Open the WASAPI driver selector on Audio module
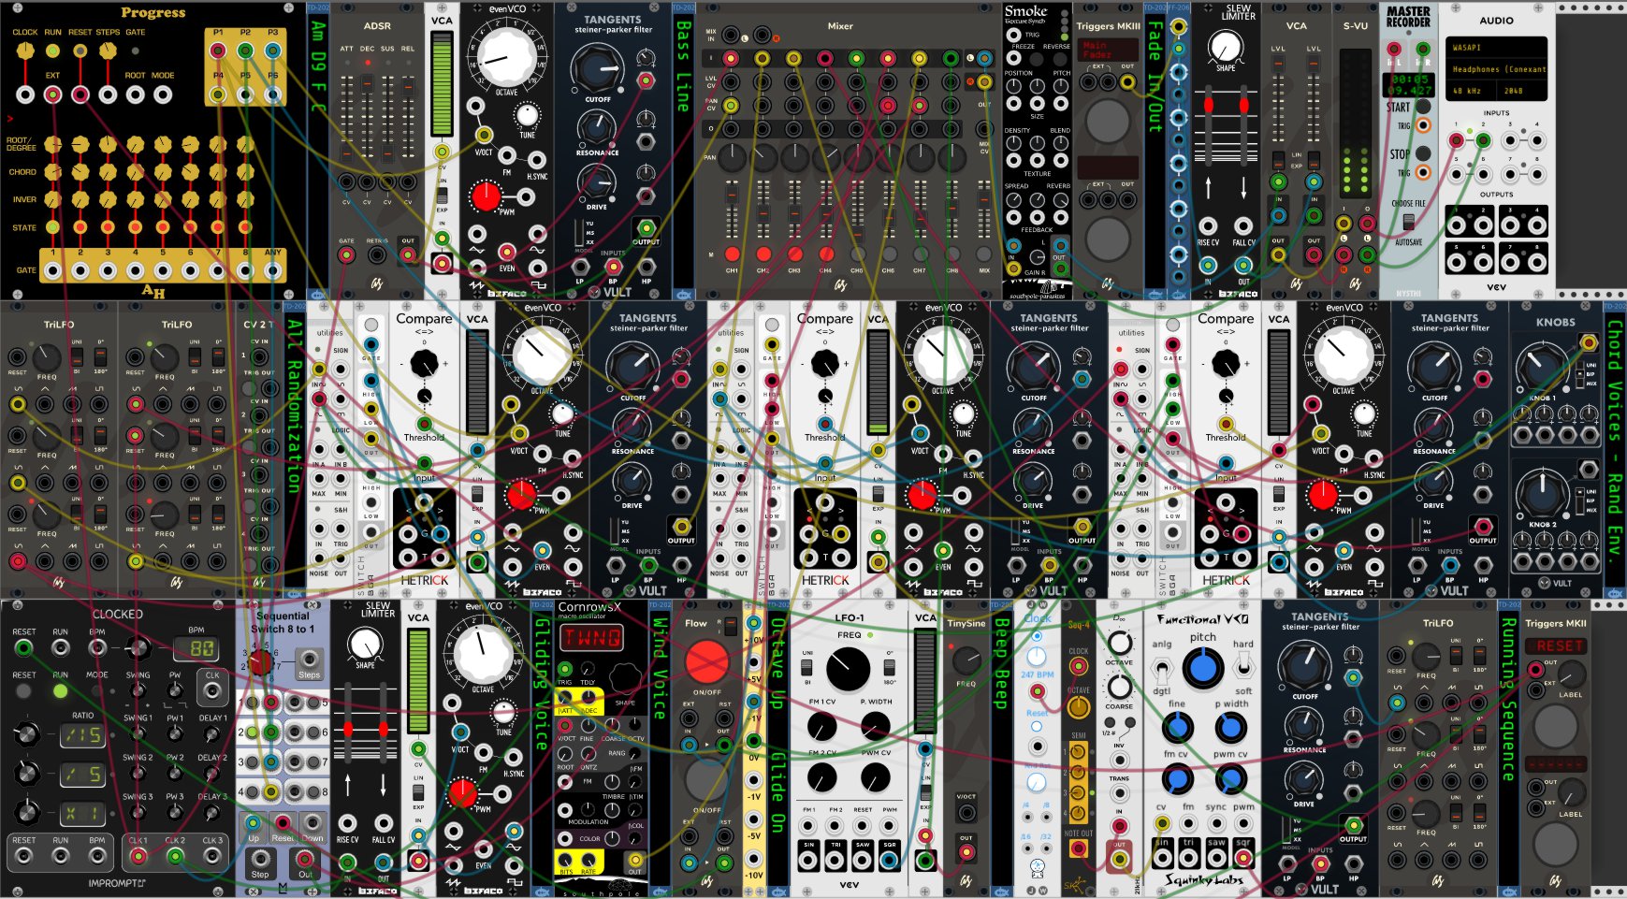1627x899 pixels. click(x=1497, y=47)
